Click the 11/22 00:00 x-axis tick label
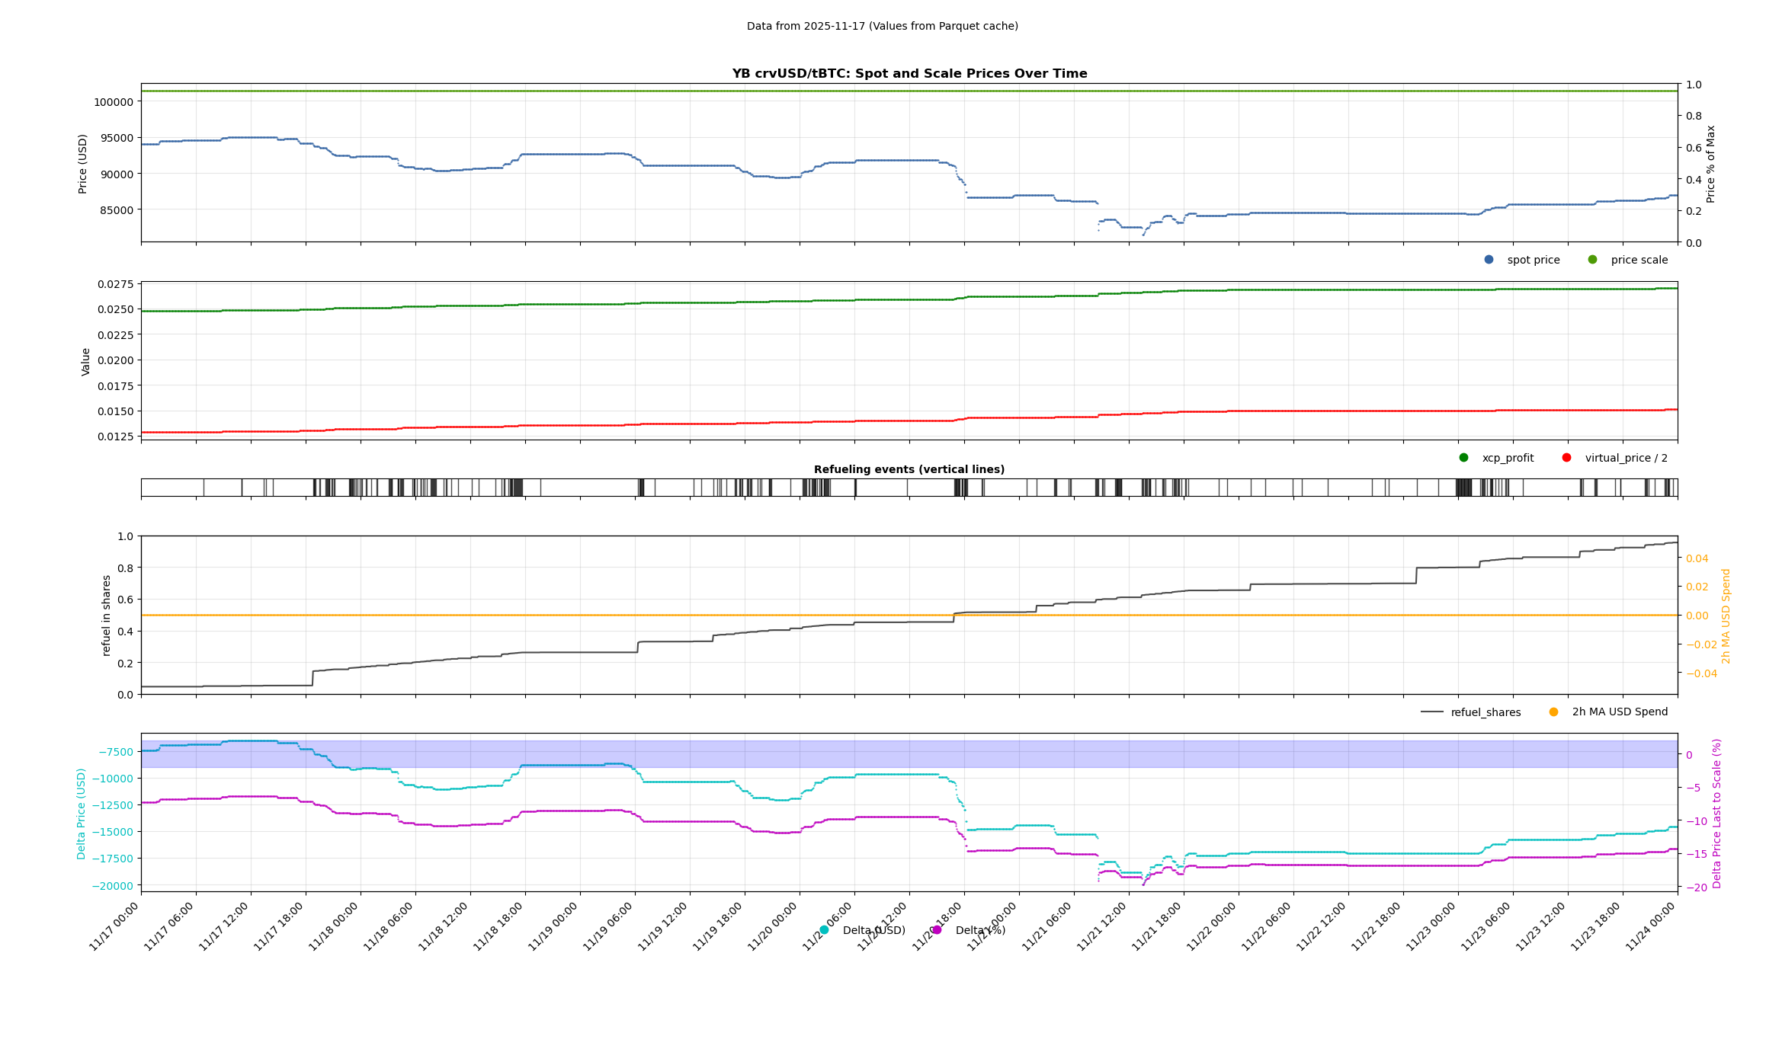Image resolution: width=1766 pixels, height=1049 pixels. click(x=1212, y=926)
